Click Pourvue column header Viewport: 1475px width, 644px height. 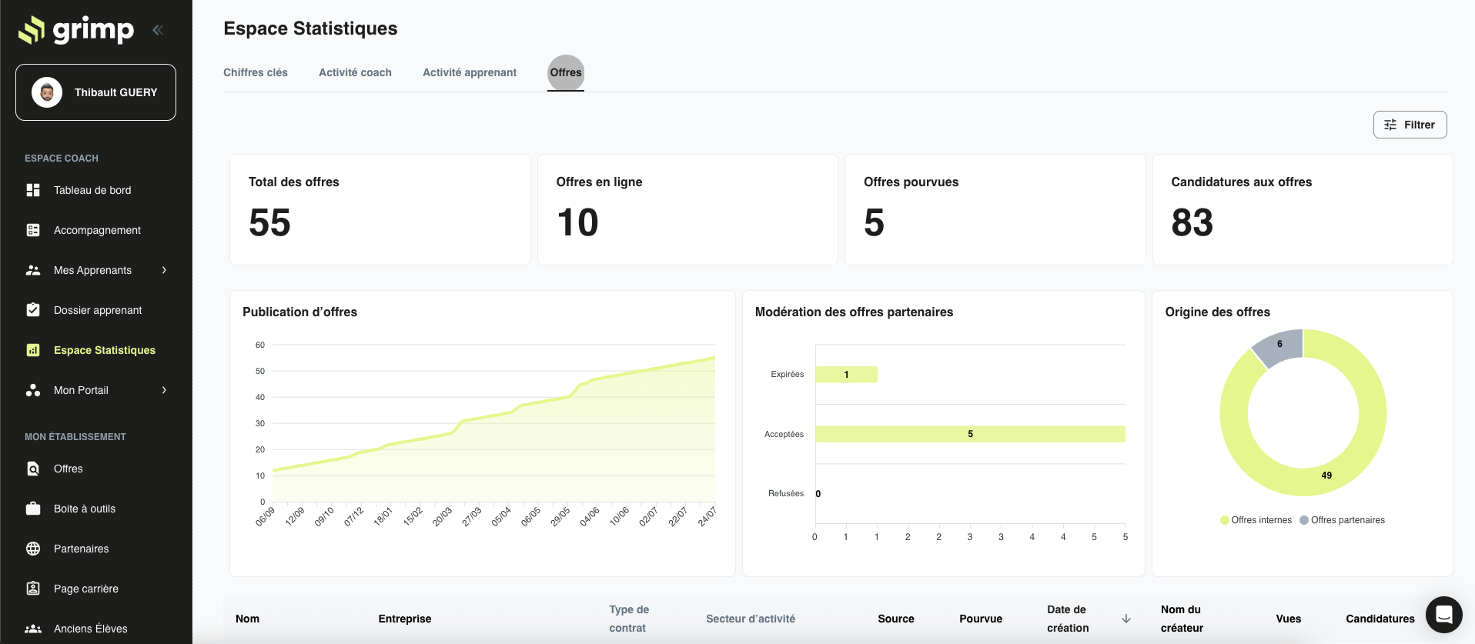pos(981,619)
